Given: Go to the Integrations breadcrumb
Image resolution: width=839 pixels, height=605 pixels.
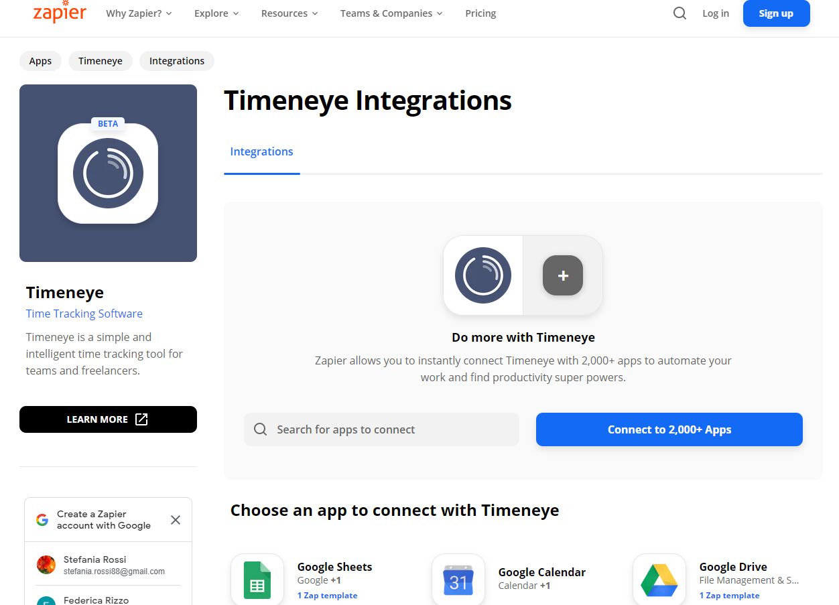Looking at the screenshot, I should tap(177, 61).
